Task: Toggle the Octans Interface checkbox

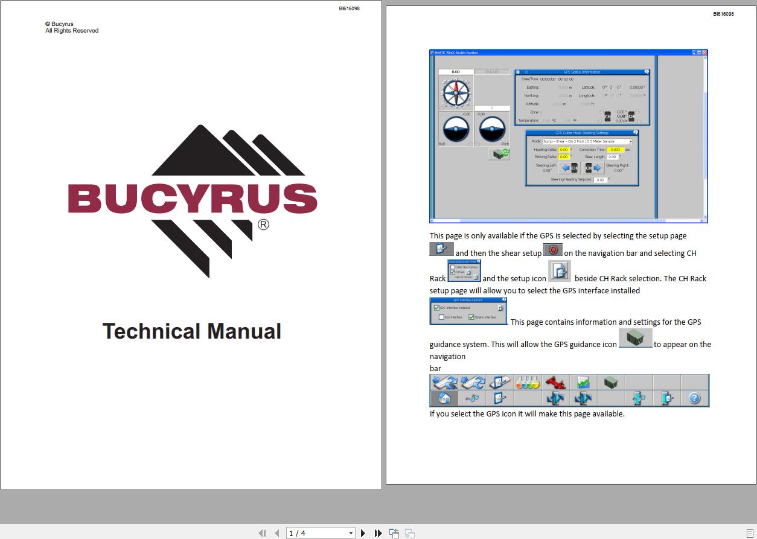Action: (x=471, y=317)
